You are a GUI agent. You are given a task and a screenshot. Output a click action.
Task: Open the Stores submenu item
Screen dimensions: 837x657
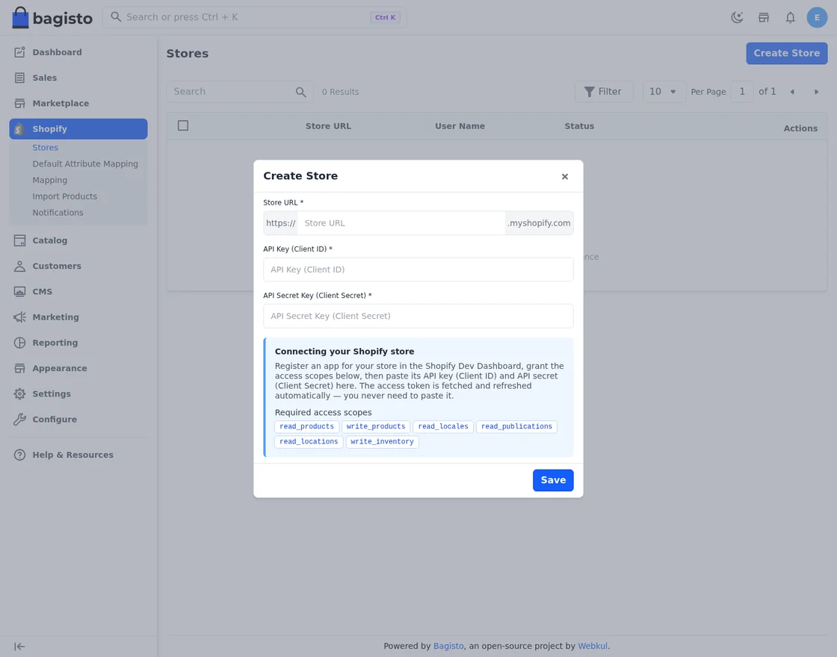[46, 148]
